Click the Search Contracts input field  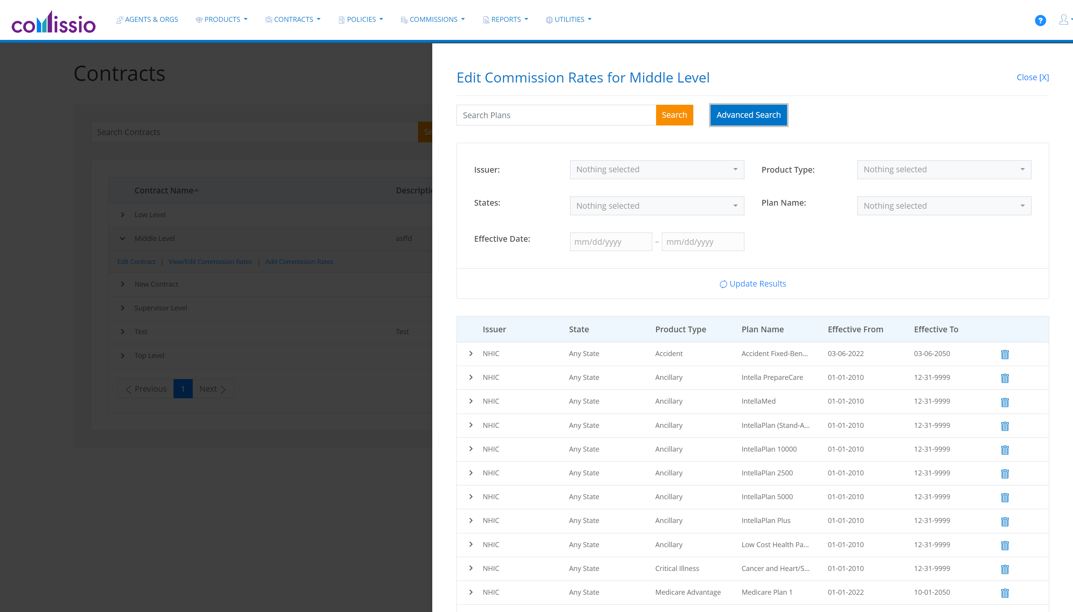point(254,132)
